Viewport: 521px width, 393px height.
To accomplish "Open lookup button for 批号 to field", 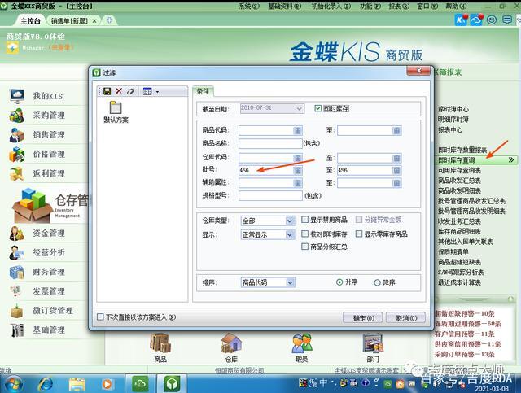I will [x=396, y=170].
